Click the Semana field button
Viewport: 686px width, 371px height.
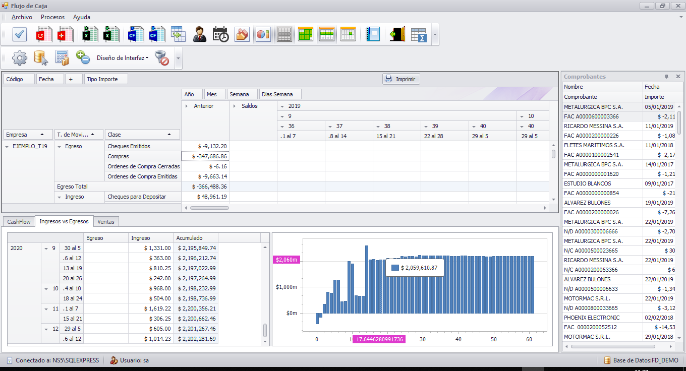click(242, 94)
